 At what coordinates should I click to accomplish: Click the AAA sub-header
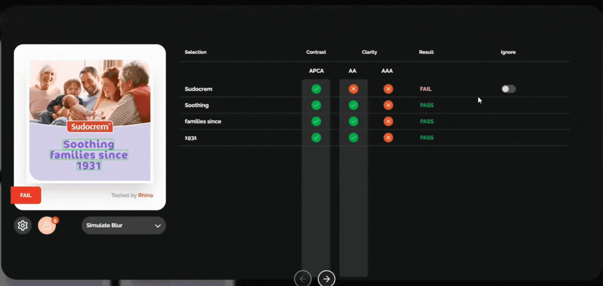point(387,71)
